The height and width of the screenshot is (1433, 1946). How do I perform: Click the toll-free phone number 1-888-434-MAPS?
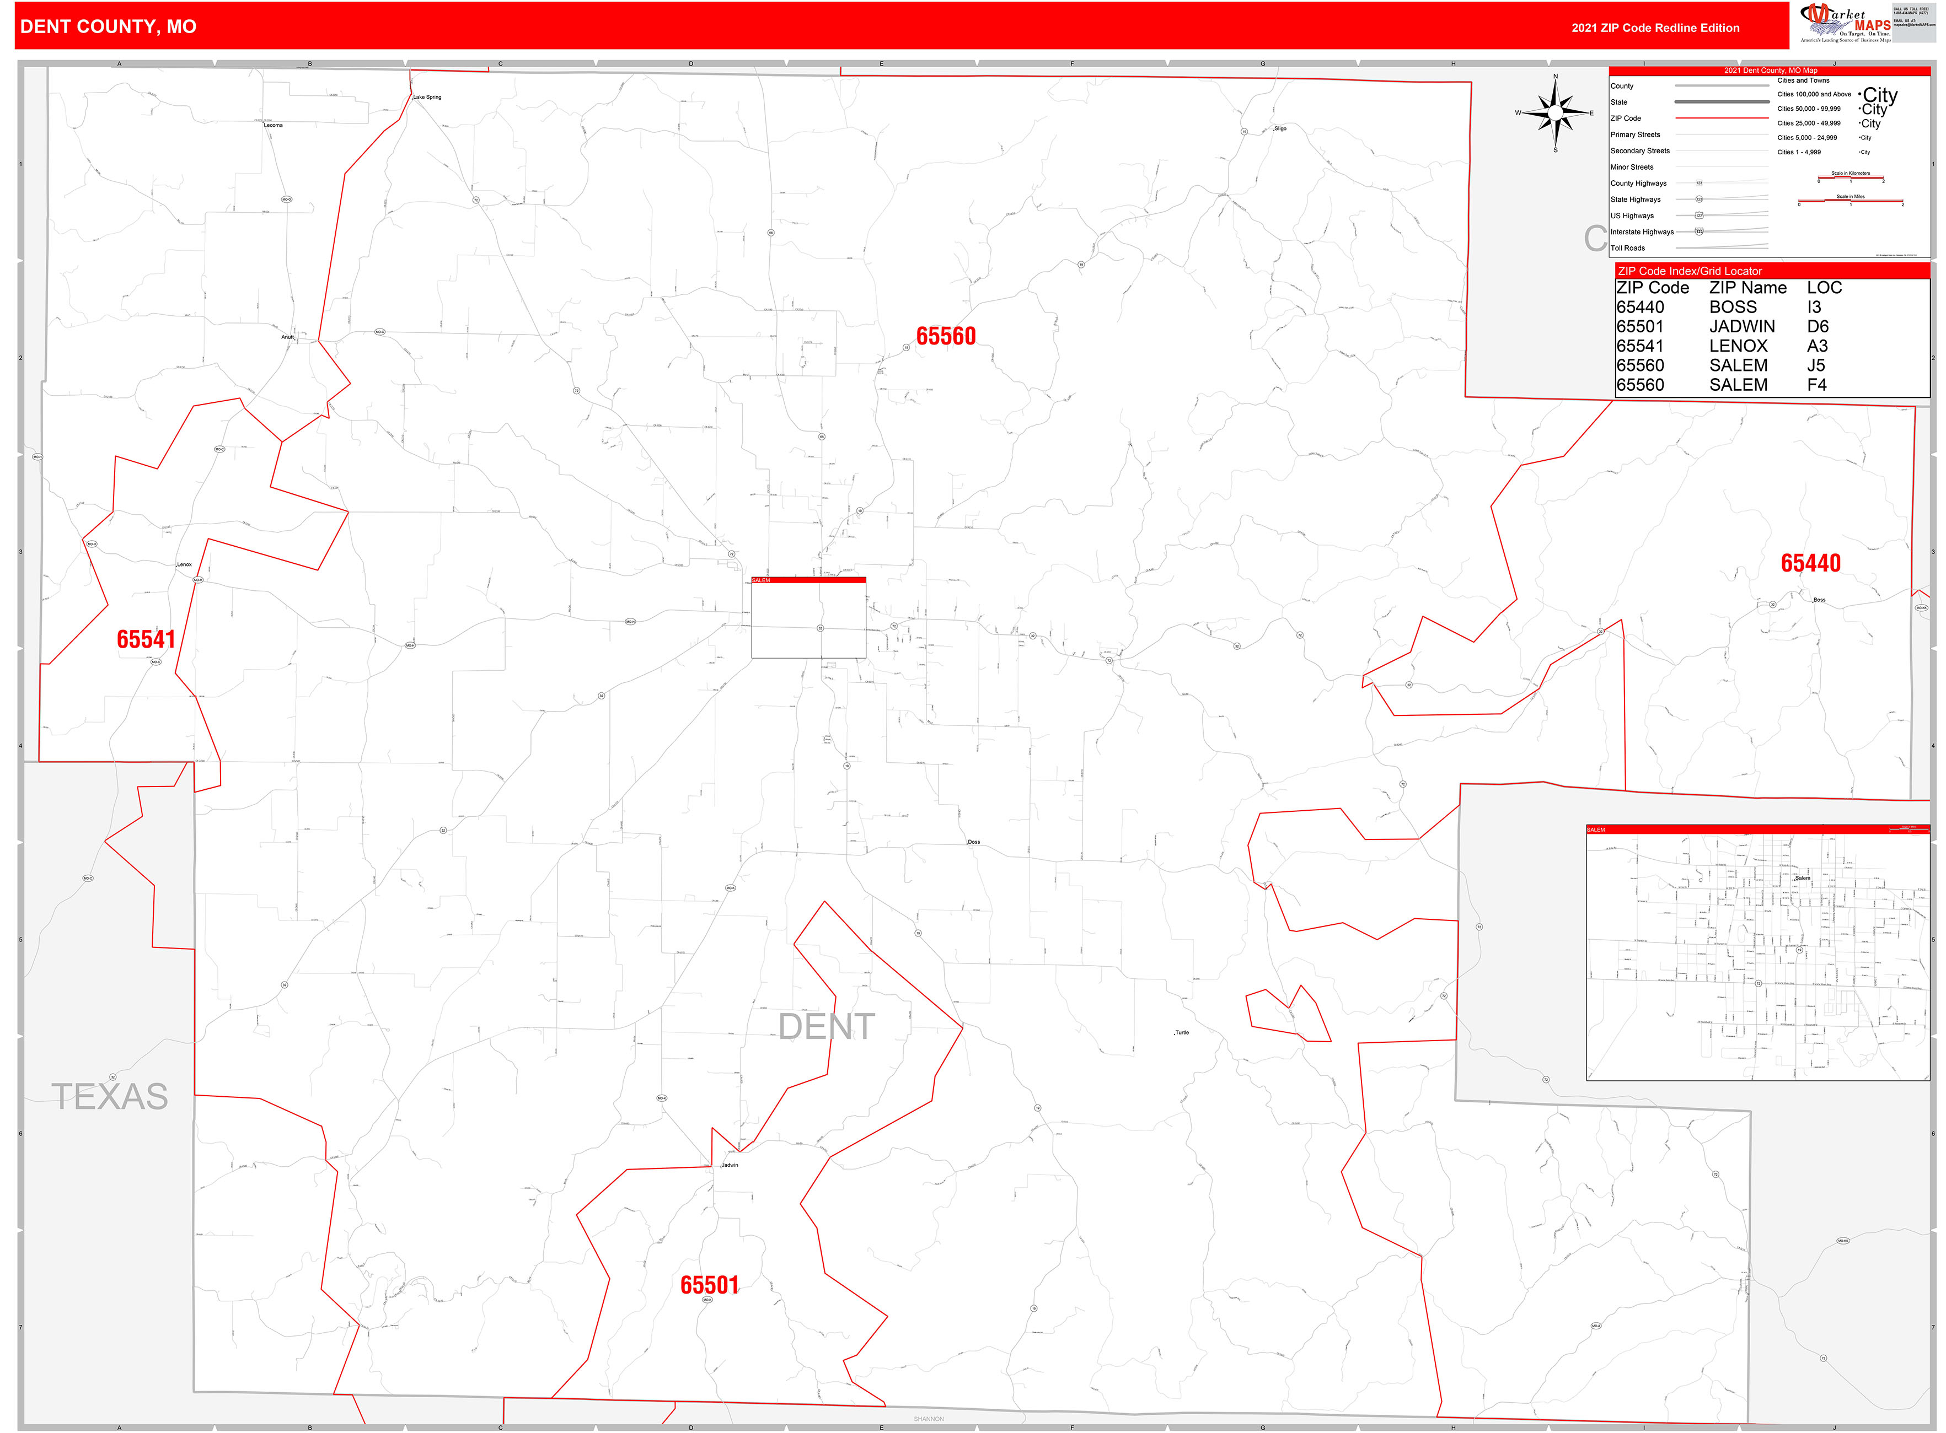click(1910, 12)
